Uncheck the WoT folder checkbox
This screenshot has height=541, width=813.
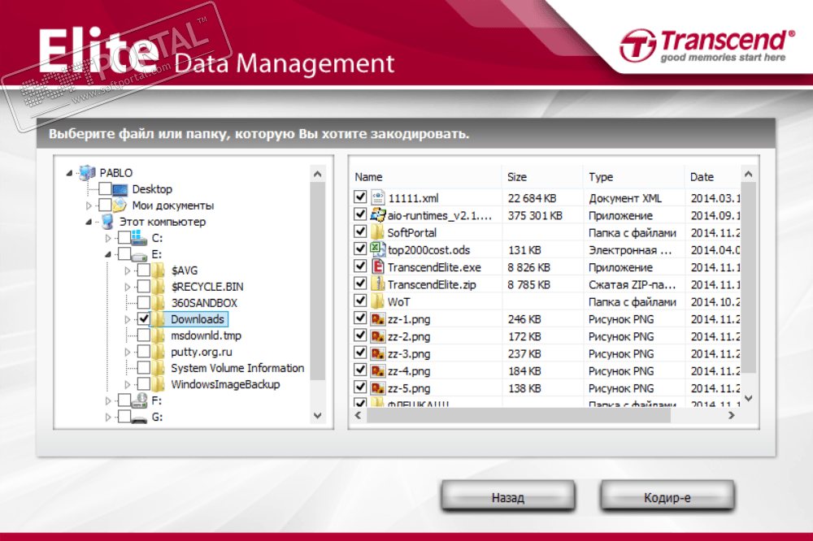point(360,301)
